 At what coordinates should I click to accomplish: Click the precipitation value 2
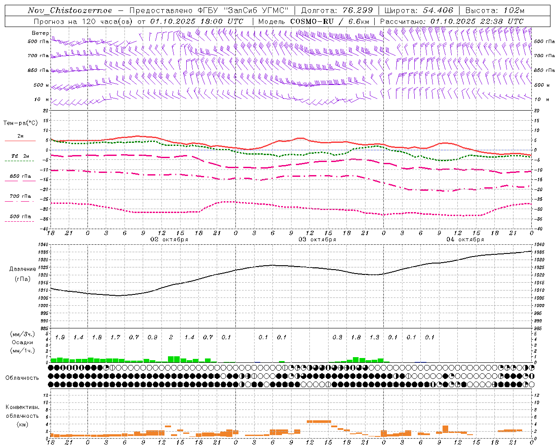coord(171,338)
